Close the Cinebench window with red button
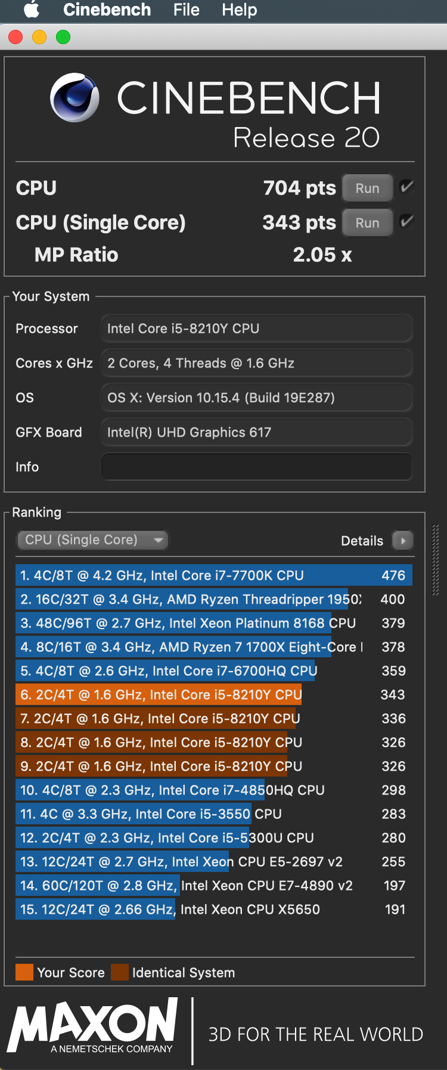The image size is (447, 1070). click(15, 37)
